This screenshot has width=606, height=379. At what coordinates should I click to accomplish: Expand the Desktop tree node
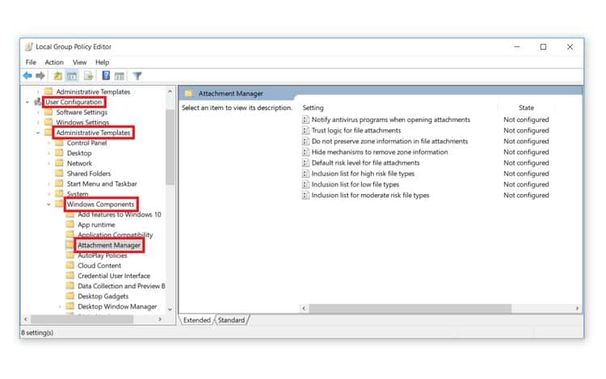[x=49, y=153]
